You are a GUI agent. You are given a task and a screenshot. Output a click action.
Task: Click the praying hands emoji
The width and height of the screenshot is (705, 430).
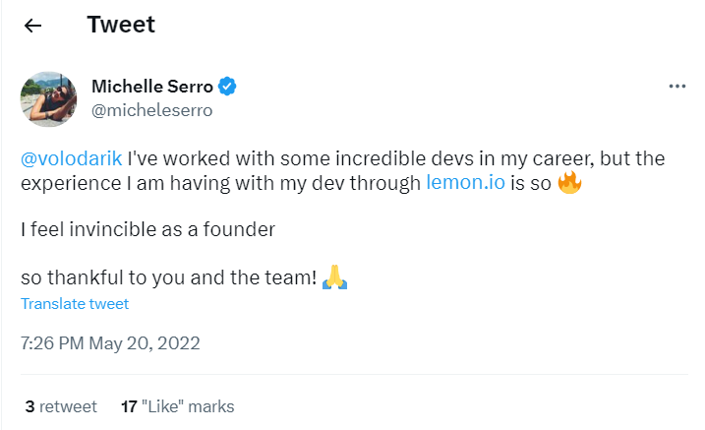tap(335, 278)
